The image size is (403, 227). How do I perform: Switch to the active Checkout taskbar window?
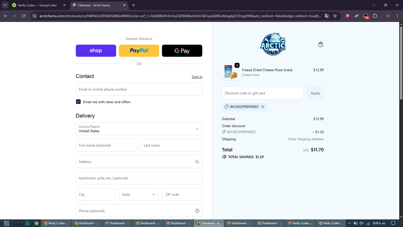pos(209,223)
